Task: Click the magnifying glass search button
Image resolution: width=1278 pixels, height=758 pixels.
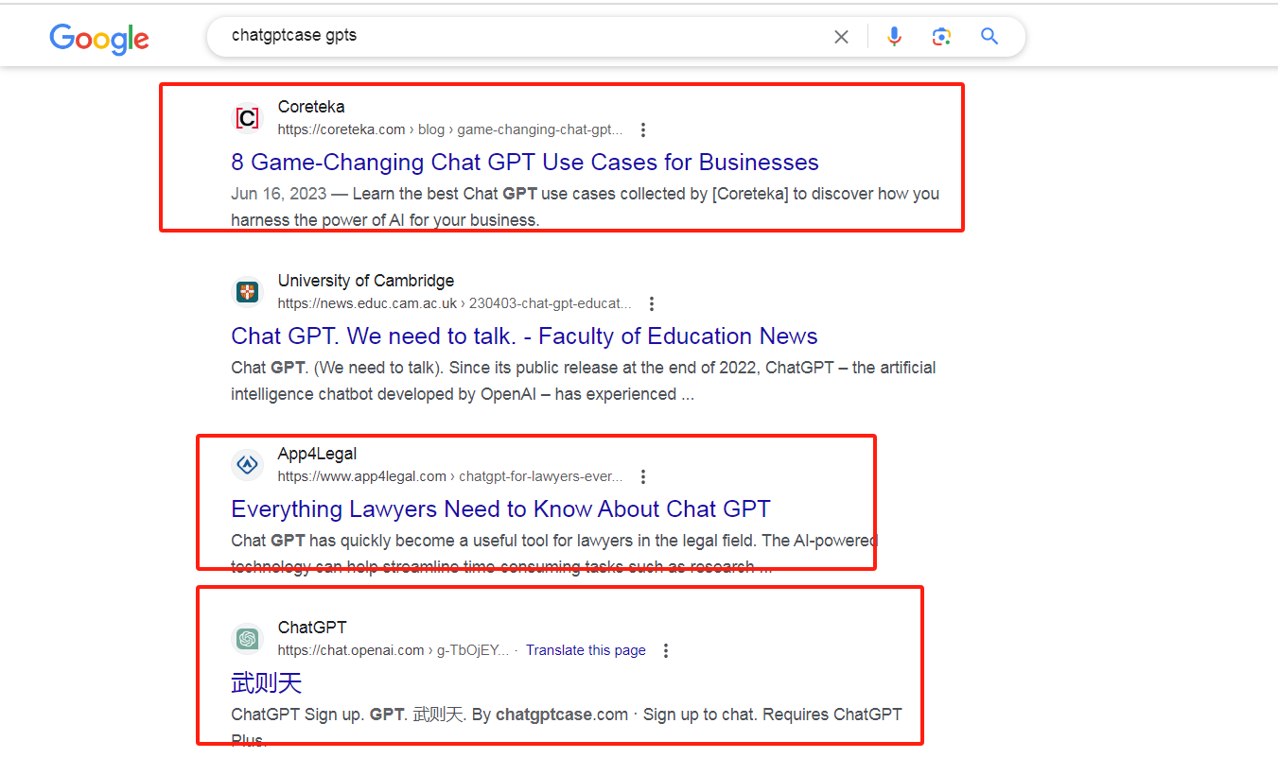Action: tap(989, 37)
